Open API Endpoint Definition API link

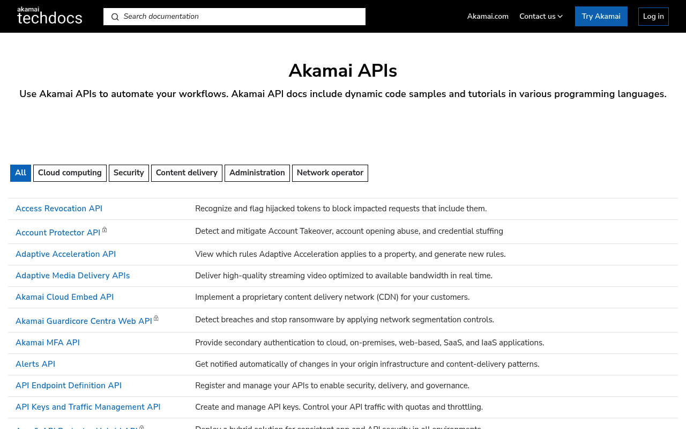[69, 386]
